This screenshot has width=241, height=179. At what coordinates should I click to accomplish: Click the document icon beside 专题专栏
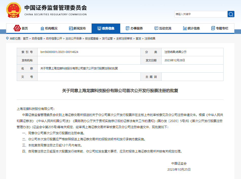coord(213,28)
